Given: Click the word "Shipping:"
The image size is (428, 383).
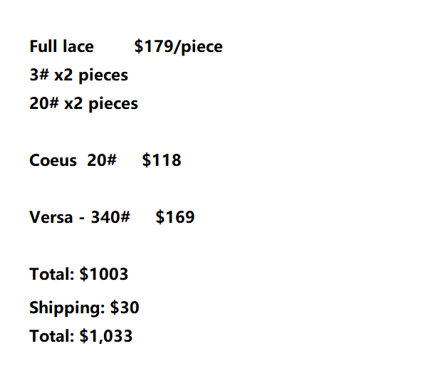Looking at the screenshot, I should pos(67,308).
